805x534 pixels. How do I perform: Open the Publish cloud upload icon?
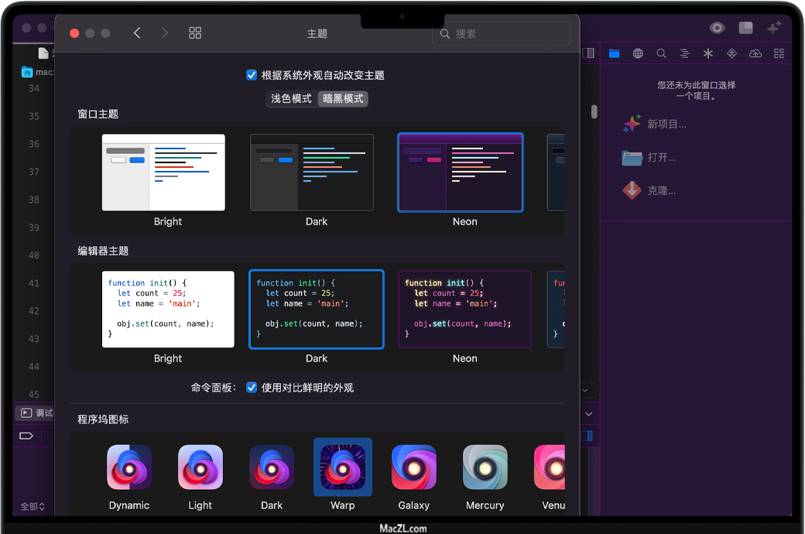[755, 53]
